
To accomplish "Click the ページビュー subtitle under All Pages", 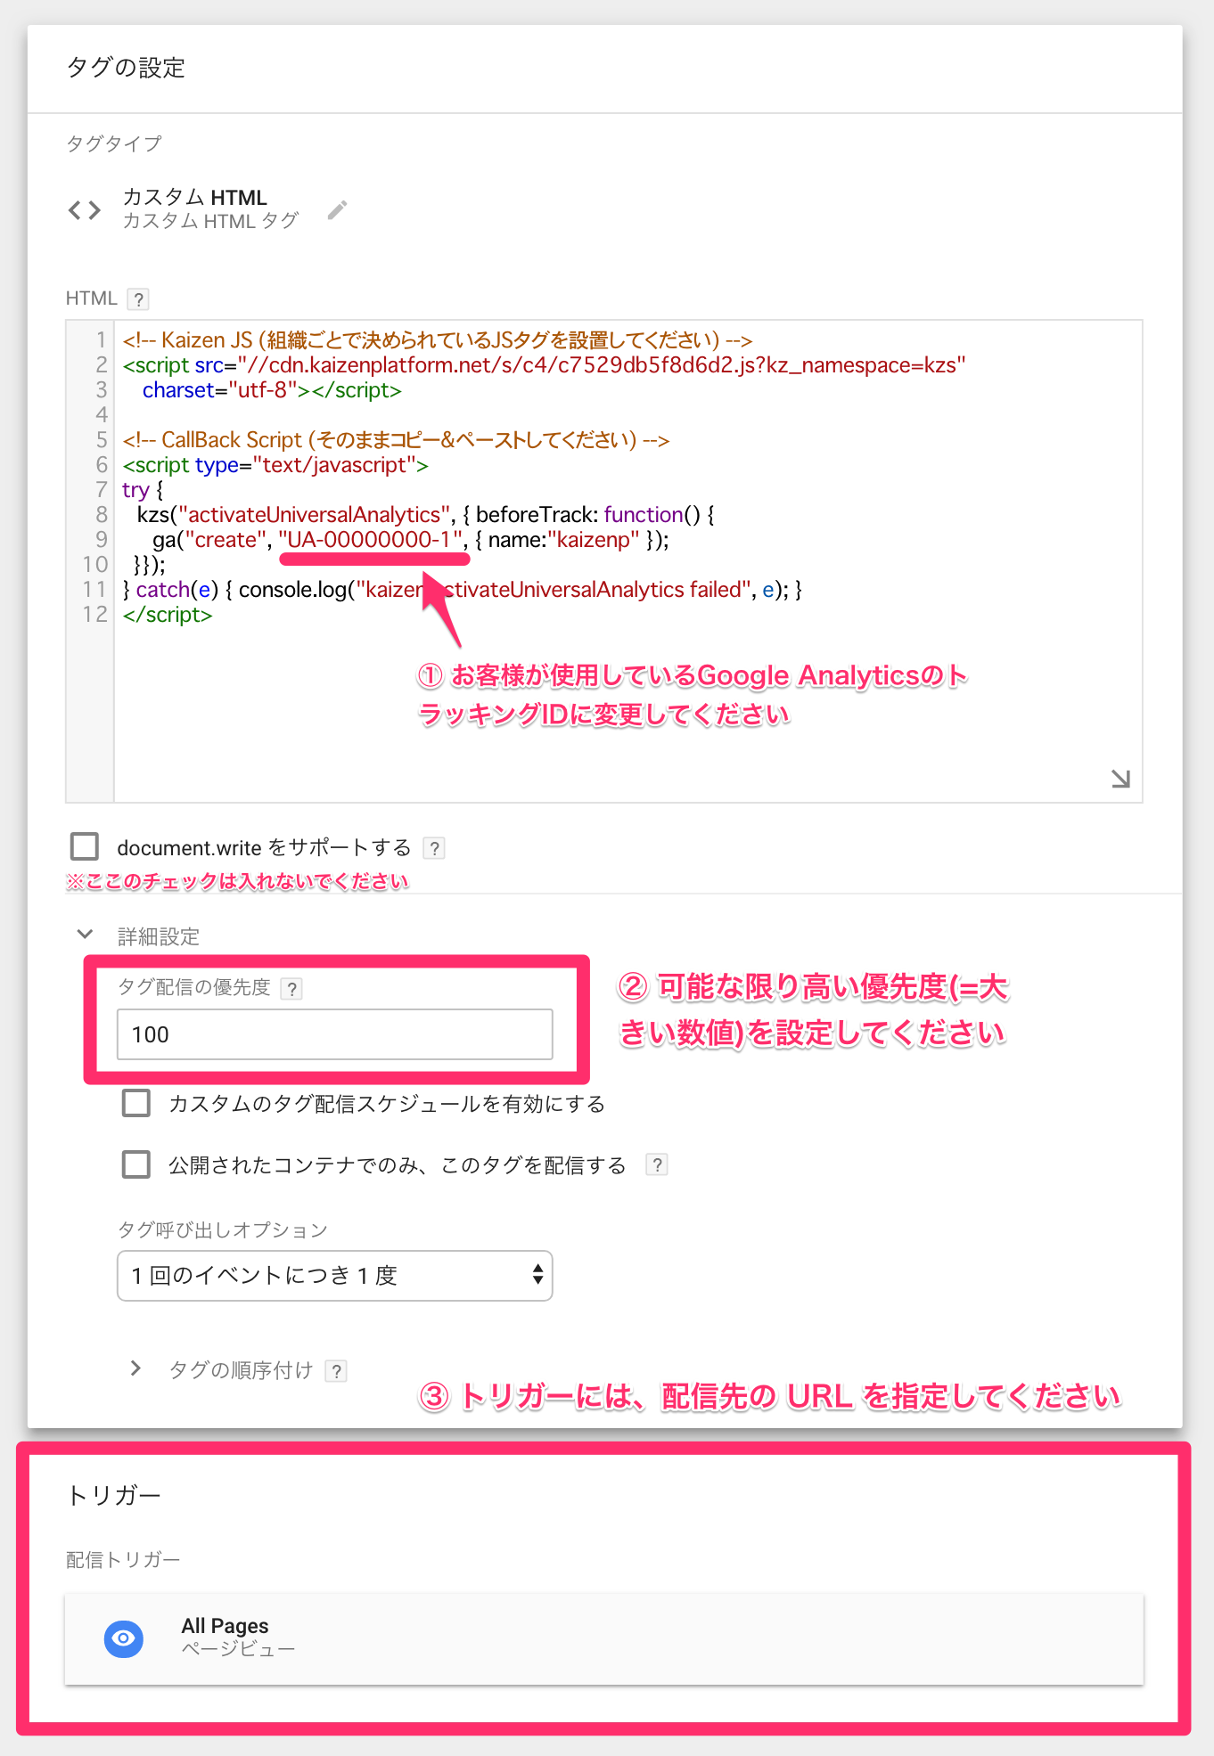I will coord(238,1649).
